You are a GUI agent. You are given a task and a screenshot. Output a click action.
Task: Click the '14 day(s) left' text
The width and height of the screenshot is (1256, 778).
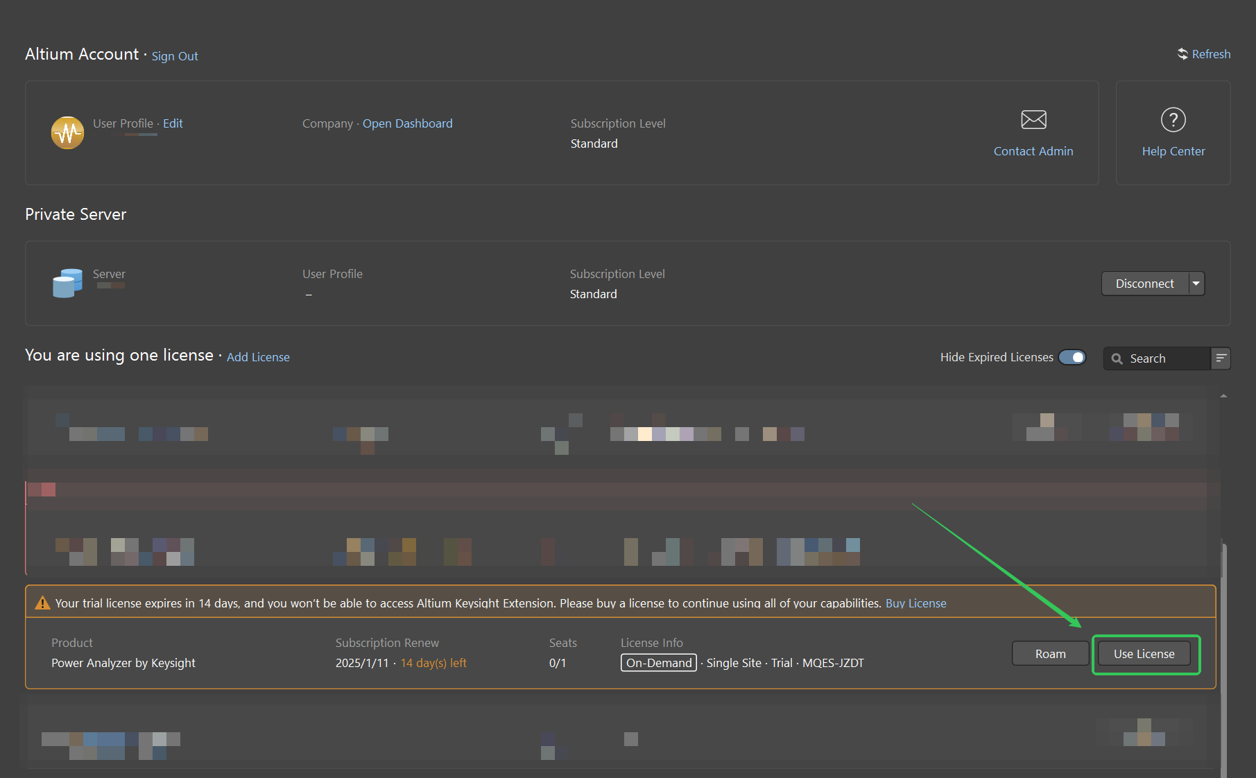433,663
